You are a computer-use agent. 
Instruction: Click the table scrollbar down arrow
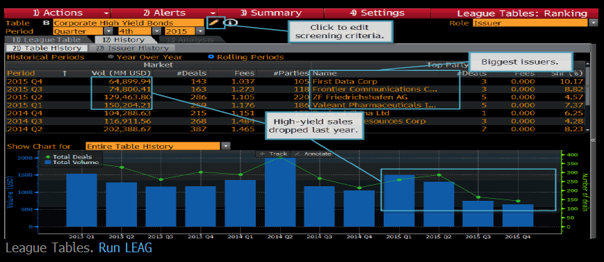(x=587, y=130)
